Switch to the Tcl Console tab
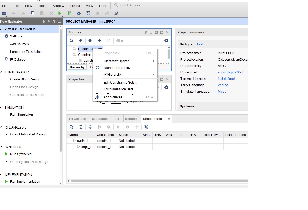 point(77,119)
